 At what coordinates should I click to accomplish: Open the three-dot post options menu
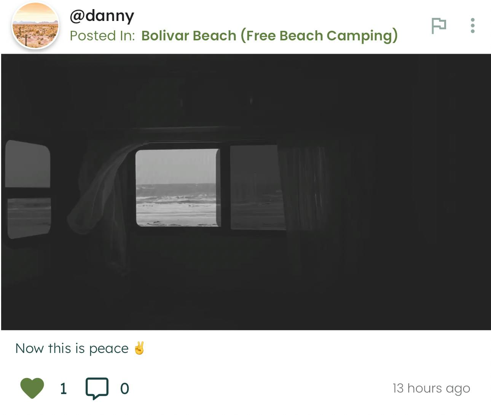[472, 26]
